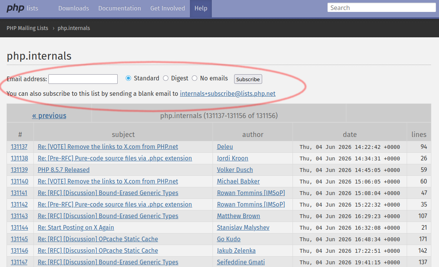Open message number 131141
This screenshot has height=267, width=439.
click(19, 193)
